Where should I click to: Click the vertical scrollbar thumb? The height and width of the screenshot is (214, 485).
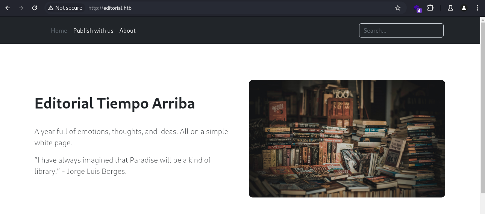483,107
